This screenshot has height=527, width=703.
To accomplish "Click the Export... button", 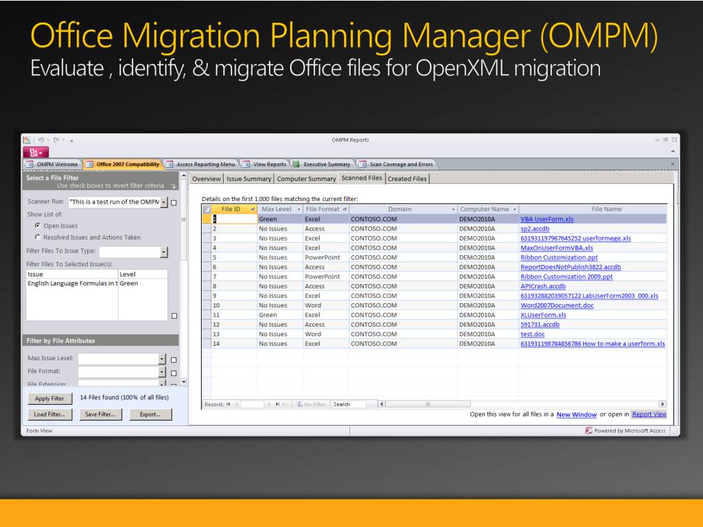I will tap(150, 414).
